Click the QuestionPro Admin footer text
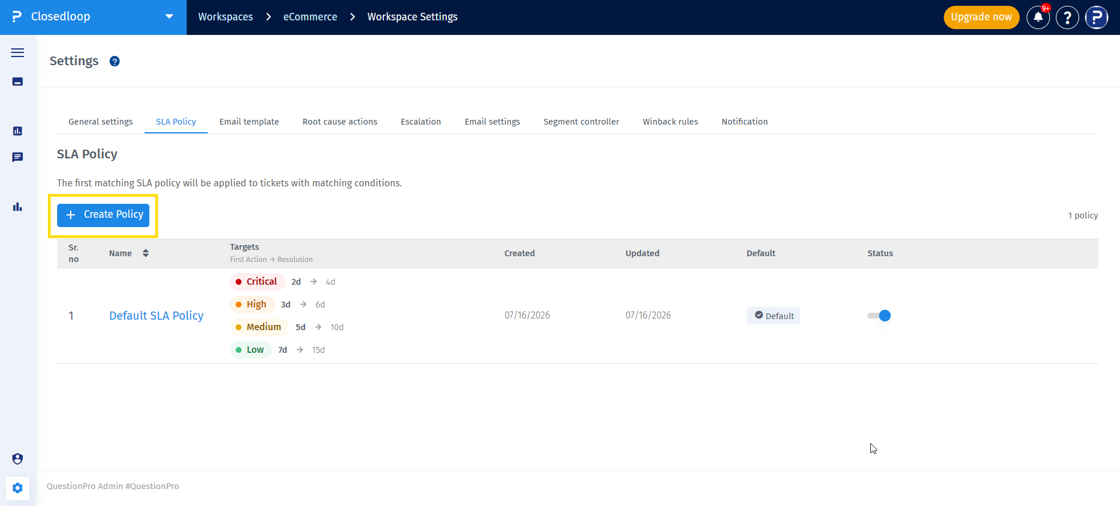 (x=113, y=486)
